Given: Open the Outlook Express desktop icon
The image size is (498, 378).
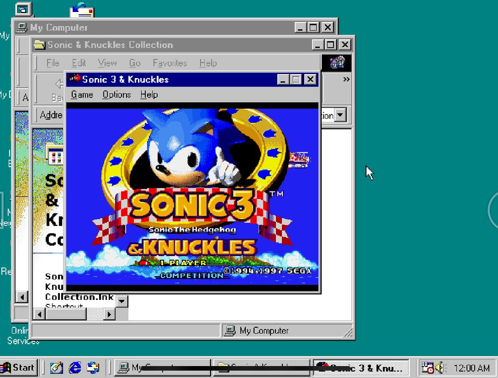Looking at the screenshot, I should (82, 10).
